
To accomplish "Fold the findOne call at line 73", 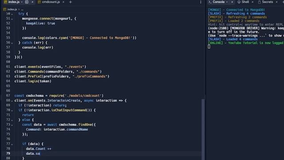I will point(12,125).
